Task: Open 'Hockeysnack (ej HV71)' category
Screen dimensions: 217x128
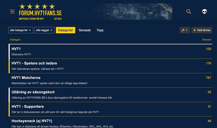Action: coord(32,121)
